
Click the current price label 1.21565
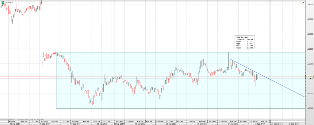(309, 77)
